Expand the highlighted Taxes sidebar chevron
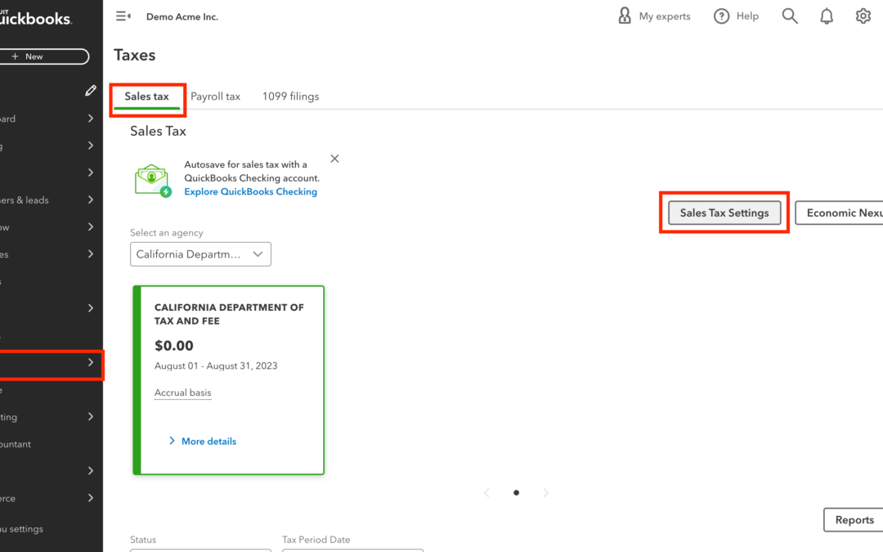 tap(91, 363)
